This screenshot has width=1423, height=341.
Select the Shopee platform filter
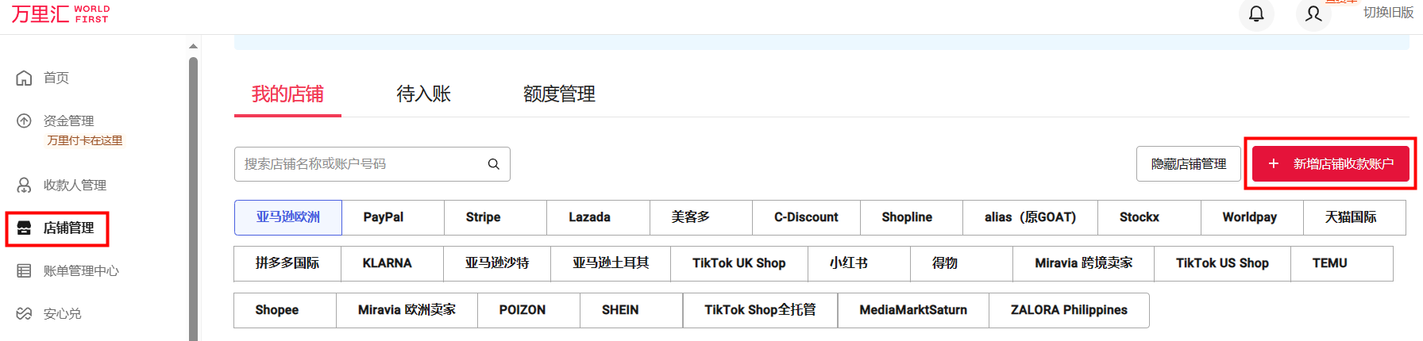pos(277,310)
